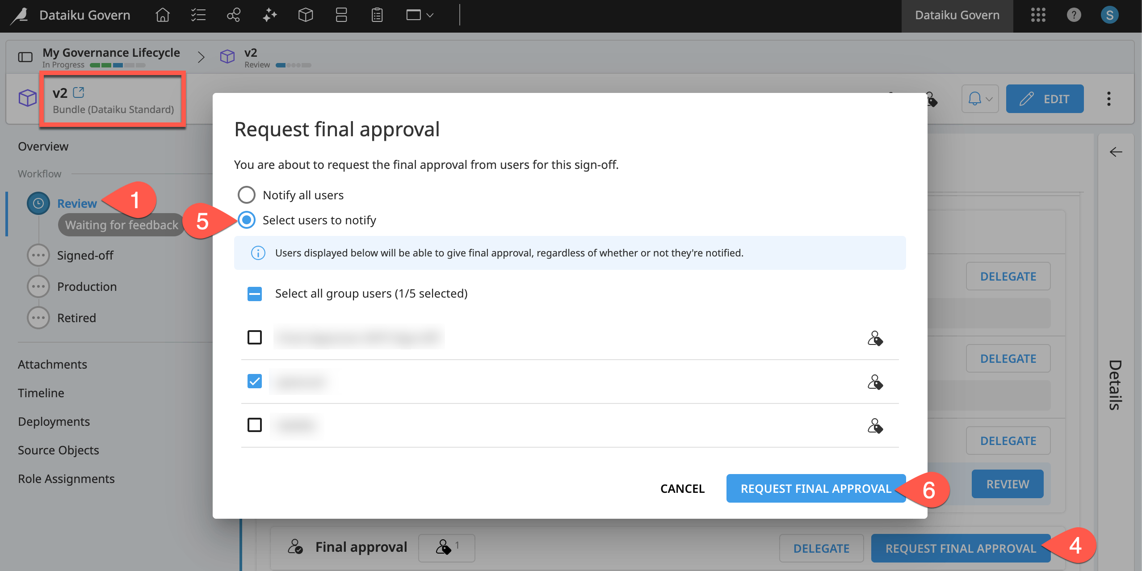Open the relationships graph icon in navbar
The image size is (1142, 571).
click(234, 15)
